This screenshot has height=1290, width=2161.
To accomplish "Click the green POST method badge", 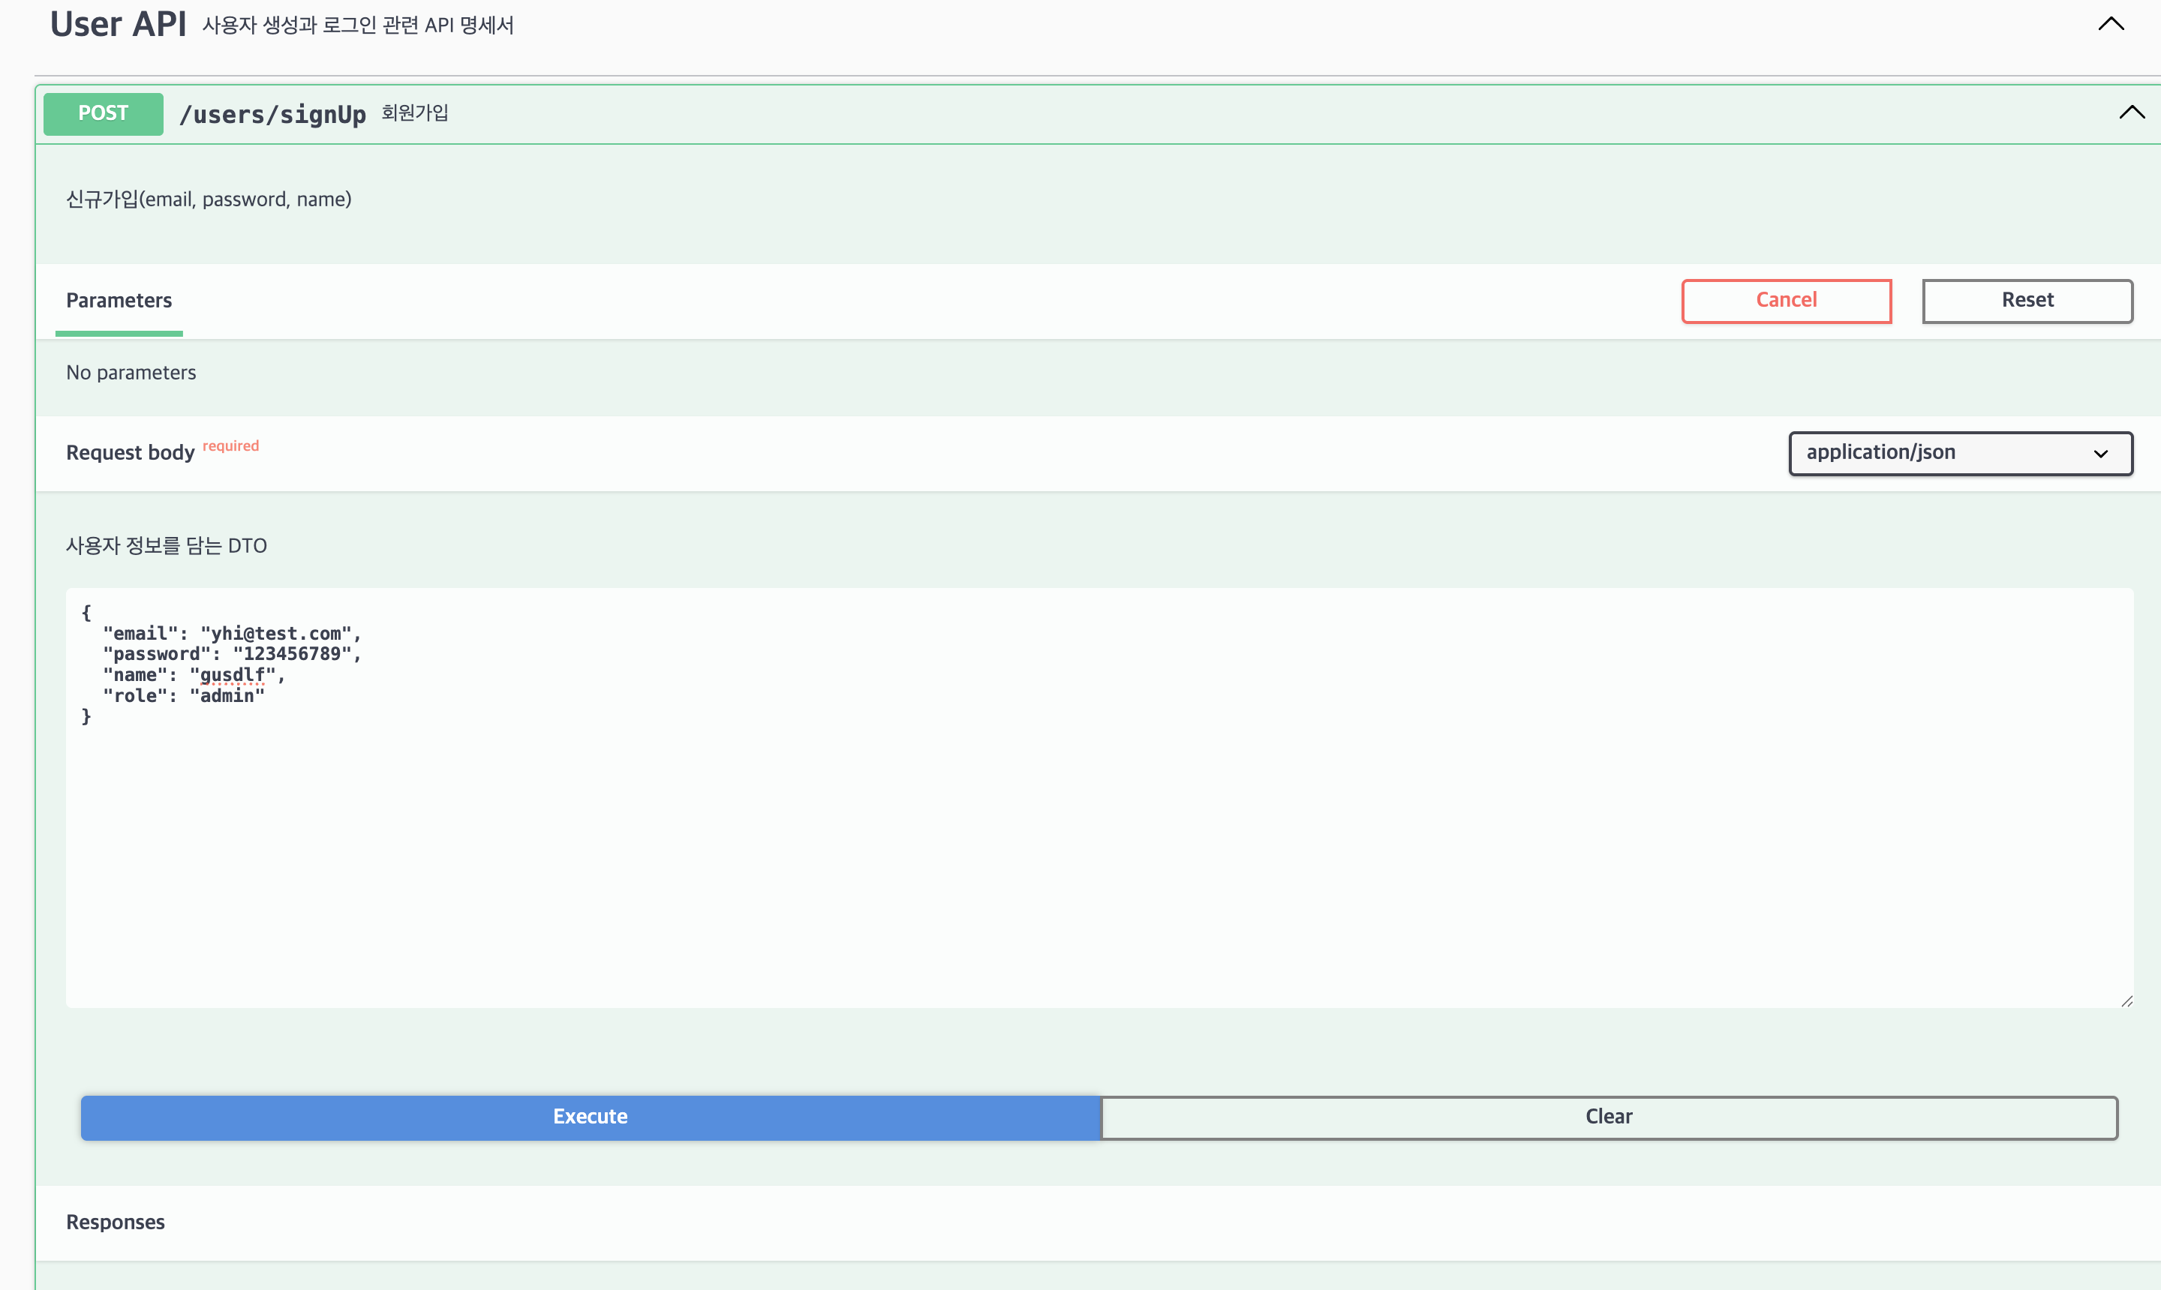I will click(x=104, y=113).
